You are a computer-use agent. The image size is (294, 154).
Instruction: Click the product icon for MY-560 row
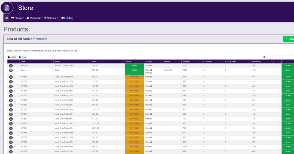coord(11,109)
